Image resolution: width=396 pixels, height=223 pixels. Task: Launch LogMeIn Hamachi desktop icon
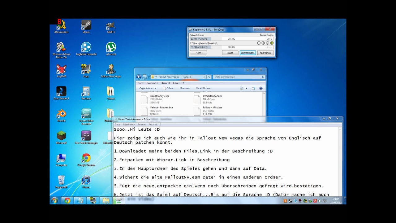pos(86,49)
